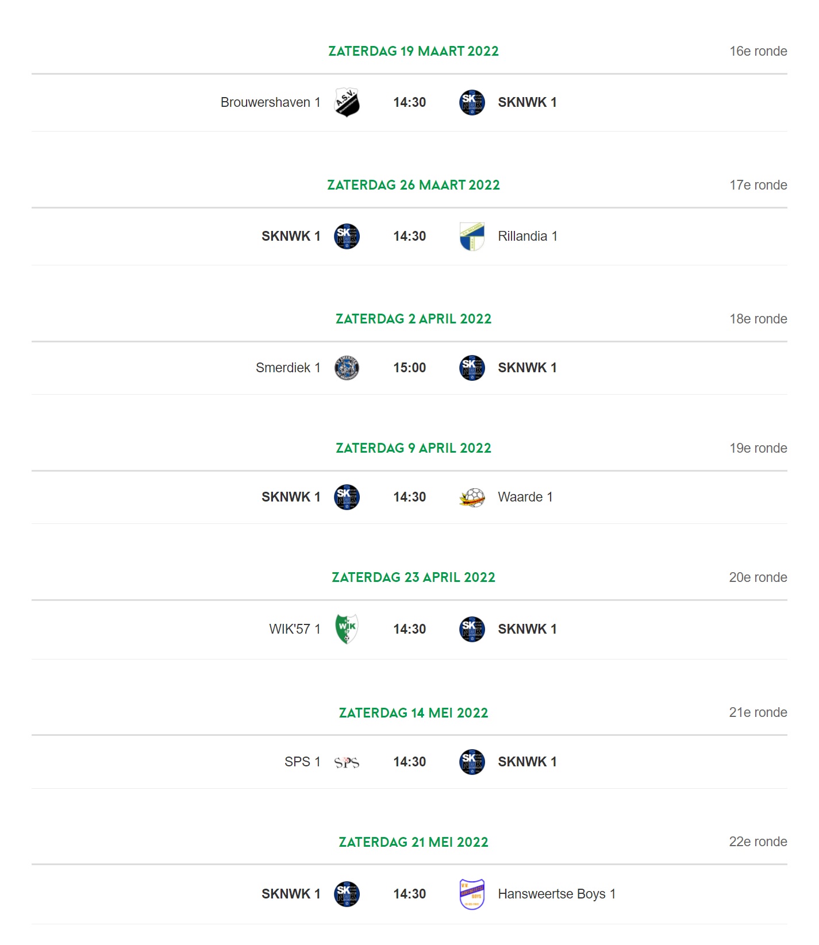The height and width of the screenshot is (945, 819).
Task: Click the Rillandia club crest
Action: point(472,236)
